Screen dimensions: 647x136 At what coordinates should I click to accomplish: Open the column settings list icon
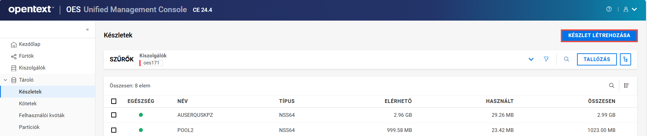pos(626,86)
